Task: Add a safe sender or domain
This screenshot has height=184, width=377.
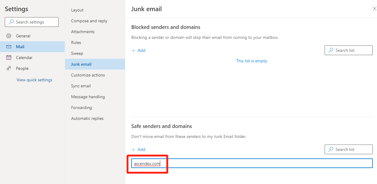Action: 139,149
